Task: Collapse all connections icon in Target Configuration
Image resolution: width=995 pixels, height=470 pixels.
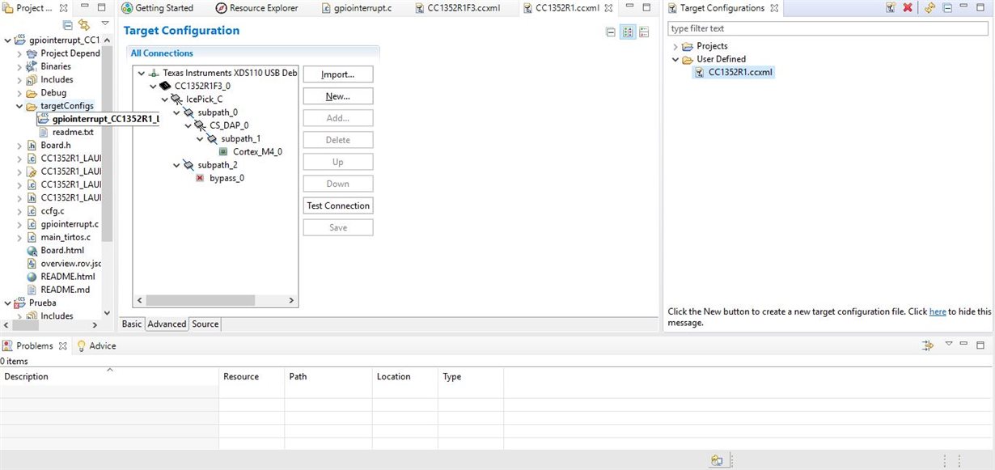Action: 612,32
